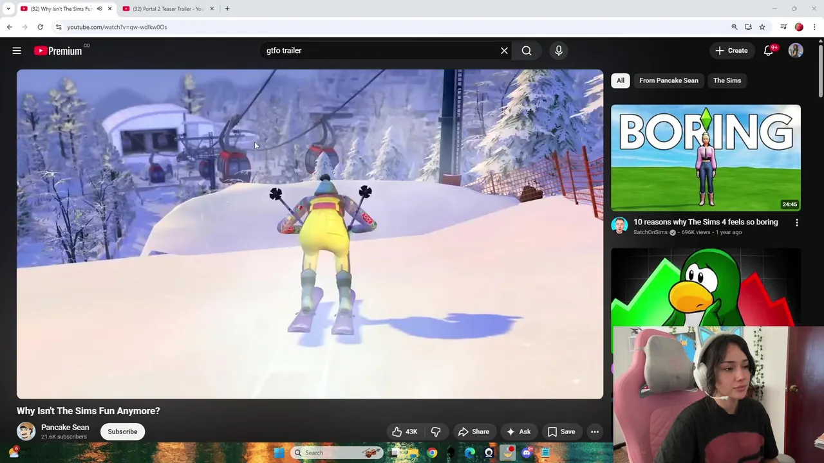Open the Pancake Sean channel name link
This screenshot has width=824, height=463.
[x=65, y=428]
